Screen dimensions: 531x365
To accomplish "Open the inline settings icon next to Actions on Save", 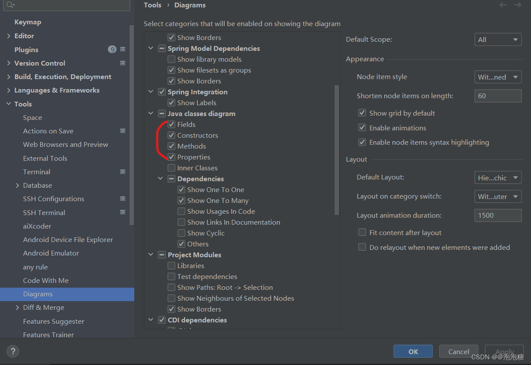I will (123, 131).
